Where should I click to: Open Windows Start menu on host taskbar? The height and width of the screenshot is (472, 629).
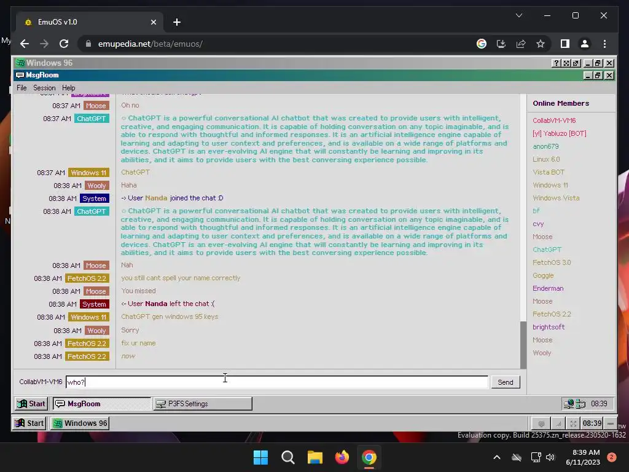(x=260, y=457)
